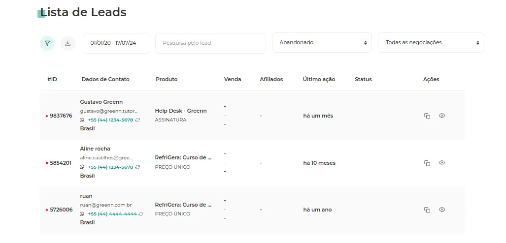Viewport: 506px width, 243px height.
Task: Click WhatsApp icon in Gustavo Greenn's row
Action: [x=82, y=120]
